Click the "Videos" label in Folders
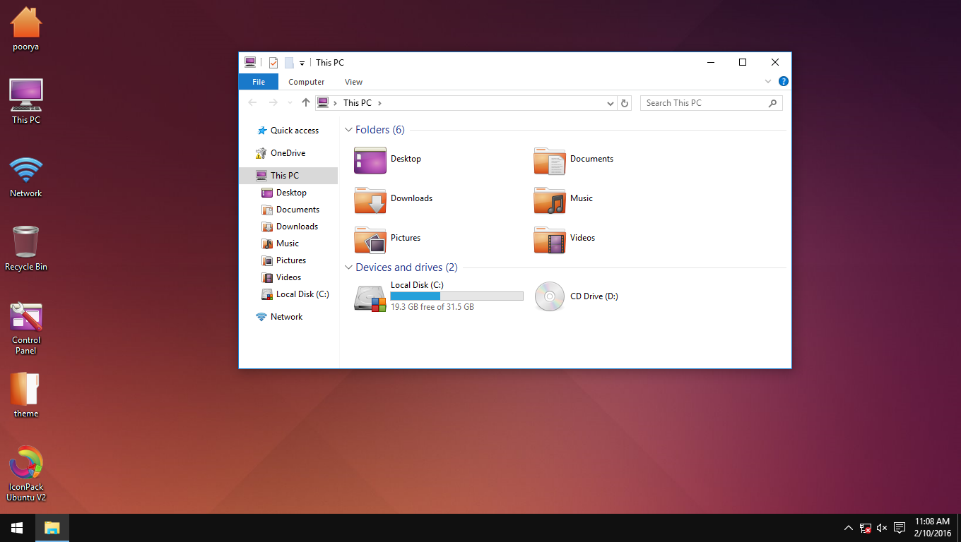The height and width of the screenshot is (542, 961). [583, 238]
